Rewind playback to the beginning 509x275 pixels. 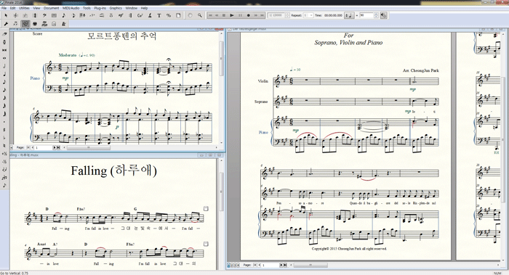(x=210, y=15)
